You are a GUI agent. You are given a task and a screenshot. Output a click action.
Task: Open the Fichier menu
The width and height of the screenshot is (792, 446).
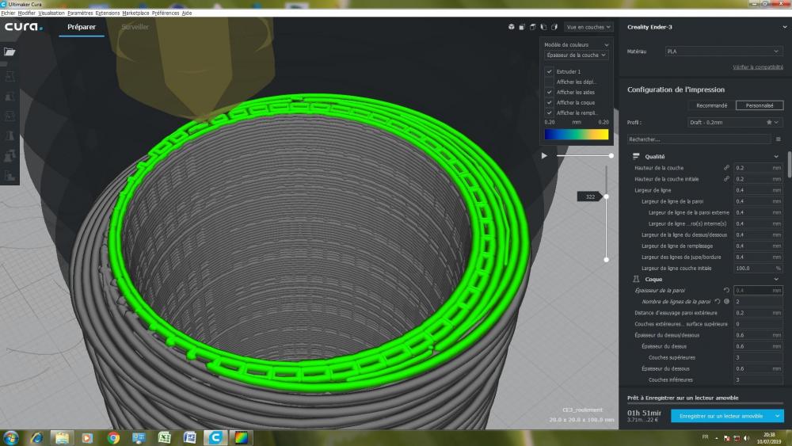[8, 13]
